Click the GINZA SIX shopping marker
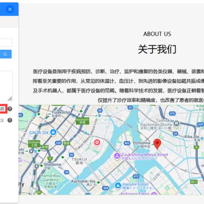Image resolution: width=204 pixels, height=204 pixels. [x=53, y=132]
